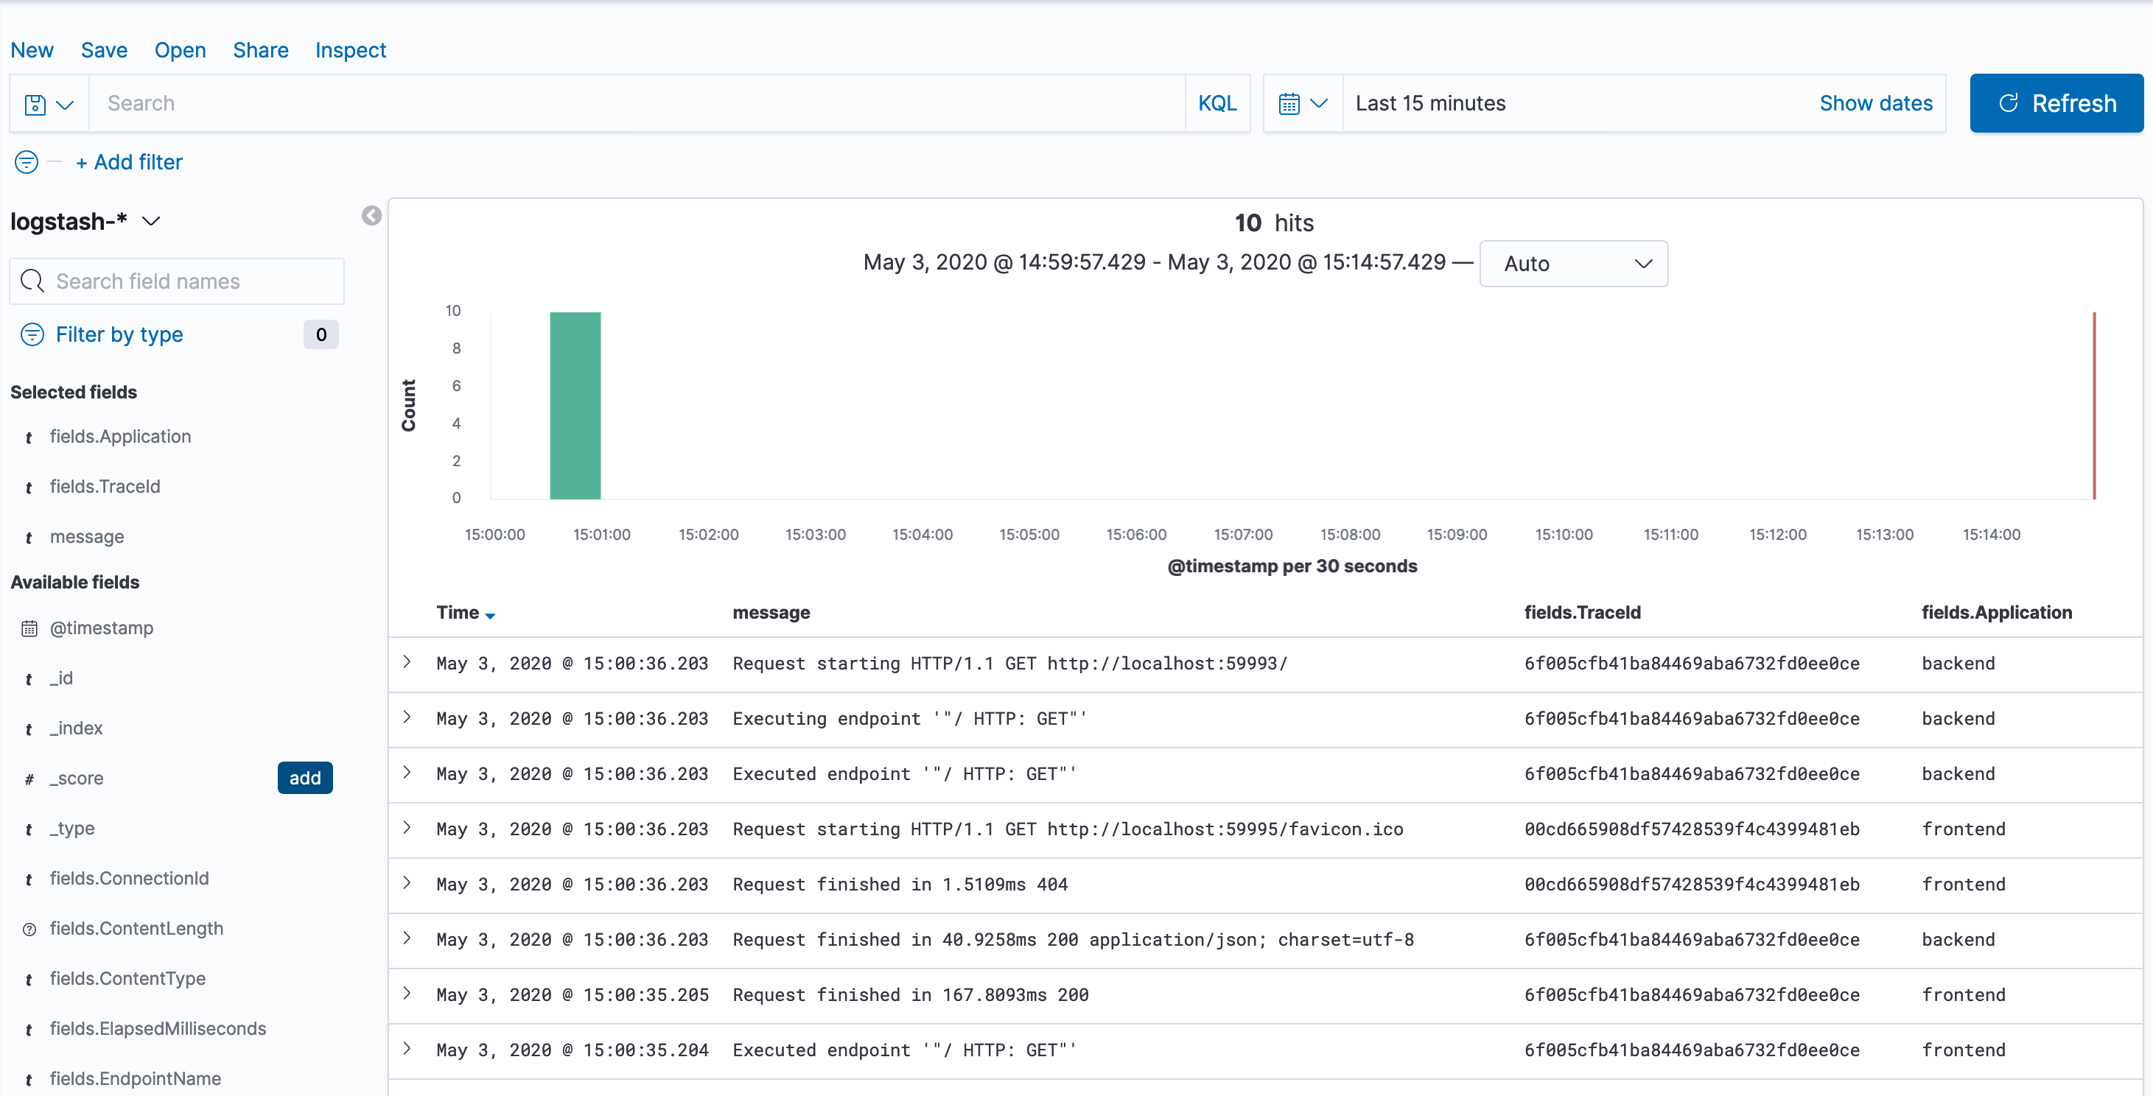Click the Filter by type icon
Image resolution: width=2153 pixels, height=1096 pixels.
click(32, 335)
